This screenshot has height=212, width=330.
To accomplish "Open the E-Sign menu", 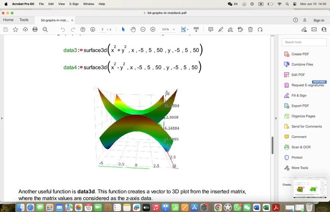I will (x=74, y=4).
